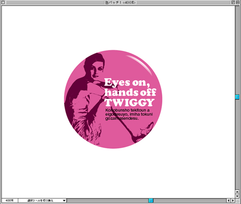Screen dimensions: 241x204
Task: Select the "hands off" text line
Action: coord(130,92)
